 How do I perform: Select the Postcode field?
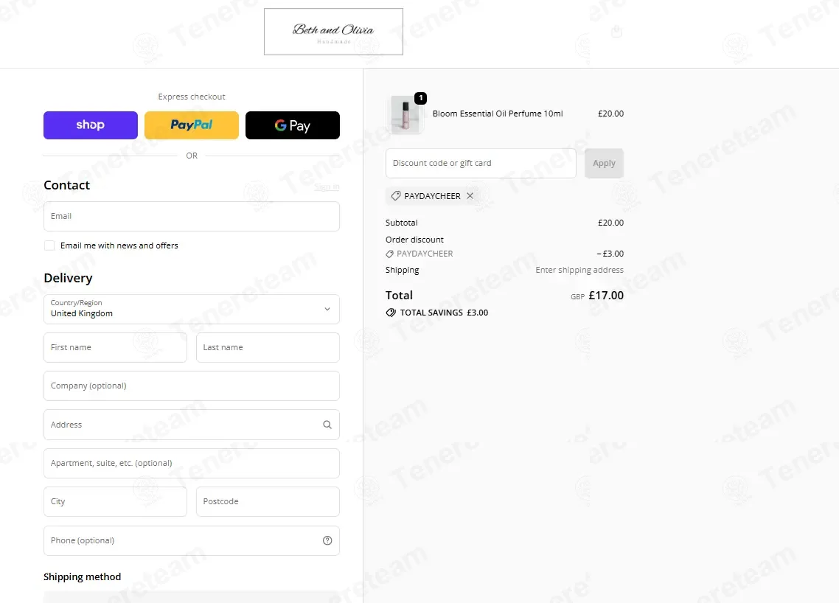coord(268,502)
